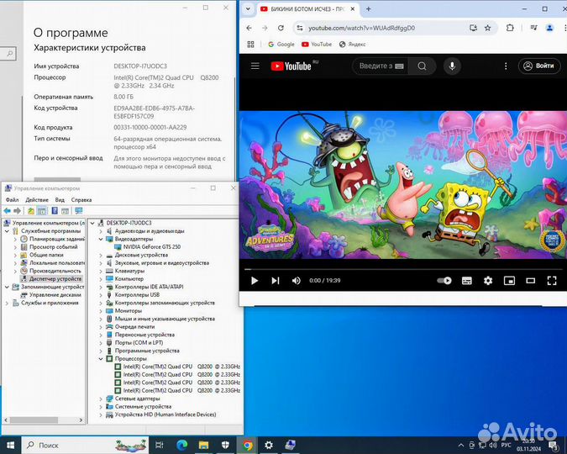Click YouTube search magnifier button
This screenshot has width=567, height=454.
pos(422,66)
